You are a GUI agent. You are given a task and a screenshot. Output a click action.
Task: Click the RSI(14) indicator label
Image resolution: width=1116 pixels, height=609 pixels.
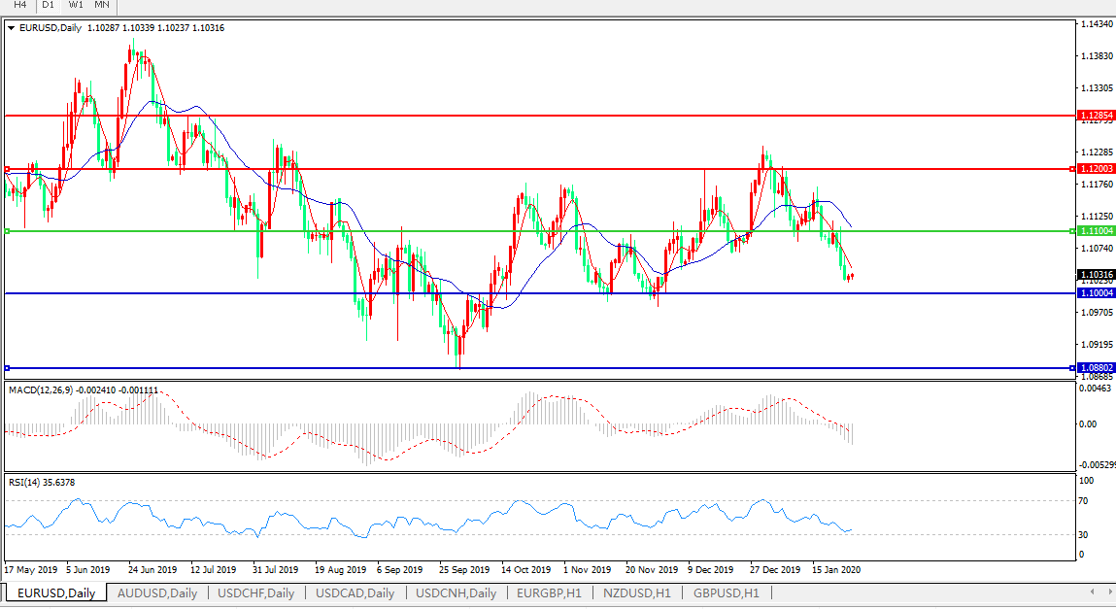26,482
